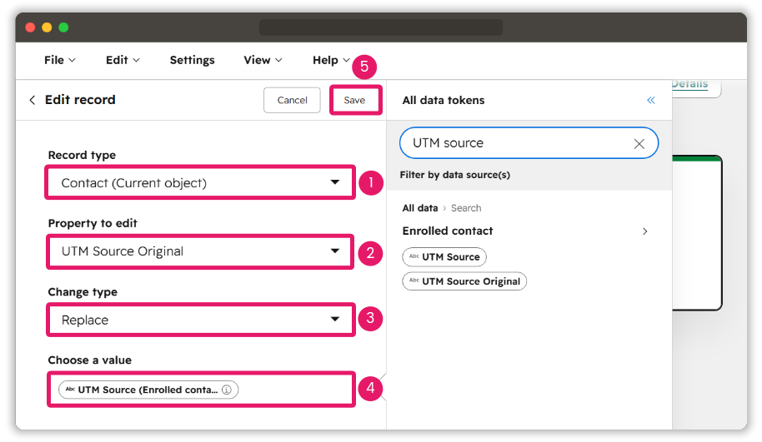
Task: Open the Change type dropdown
Action: click(x=200, y=320)
